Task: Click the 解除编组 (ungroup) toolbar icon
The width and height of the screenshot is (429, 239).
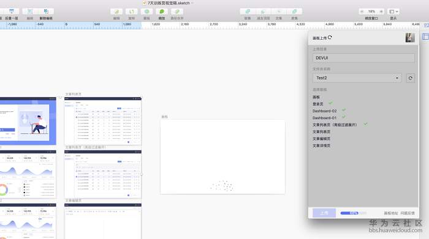Action: [x=46, y=12]
